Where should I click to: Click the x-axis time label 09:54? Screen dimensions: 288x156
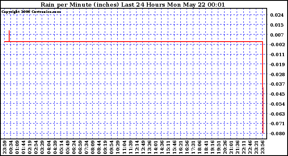111,148
